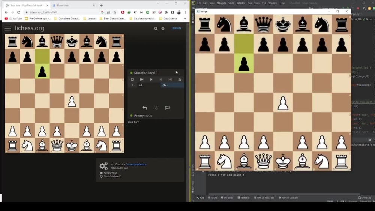Open Chrome's three-dot menu

tap(185, 12)
